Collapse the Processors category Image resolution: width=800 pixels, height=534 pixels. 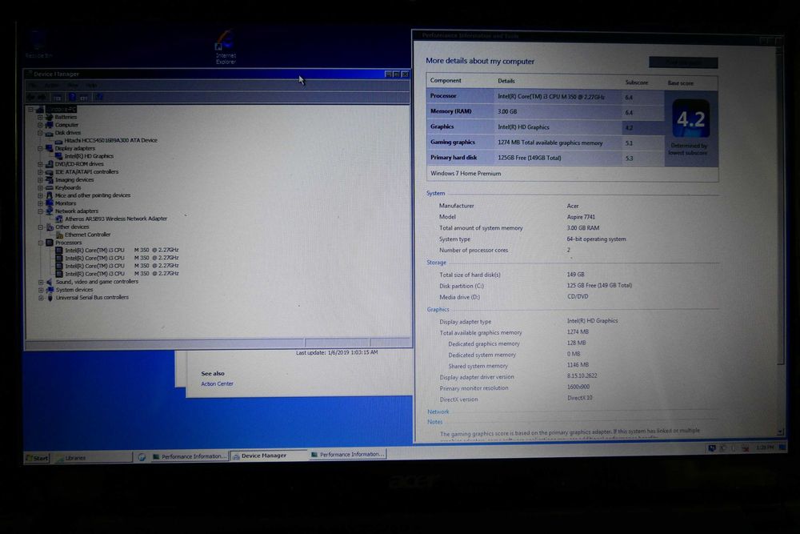pyautogui.click(x=41, y=243)
